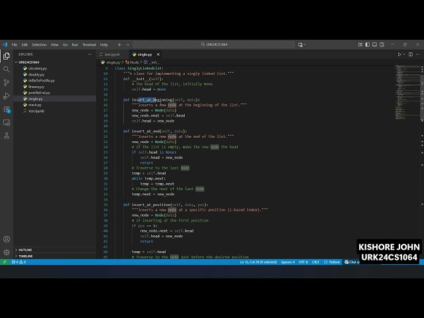
Task: Expand the OUTLINE section
Action: (25, 250)
